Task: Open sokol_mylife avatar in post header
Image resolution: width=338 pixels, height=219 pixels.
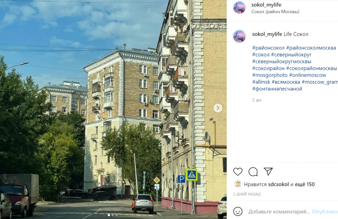Action: tap(239, 8)
